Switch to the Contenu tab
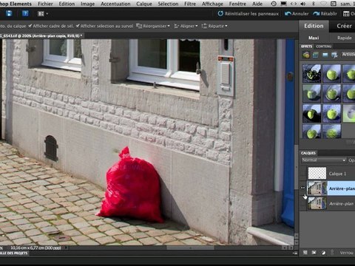 323,47
